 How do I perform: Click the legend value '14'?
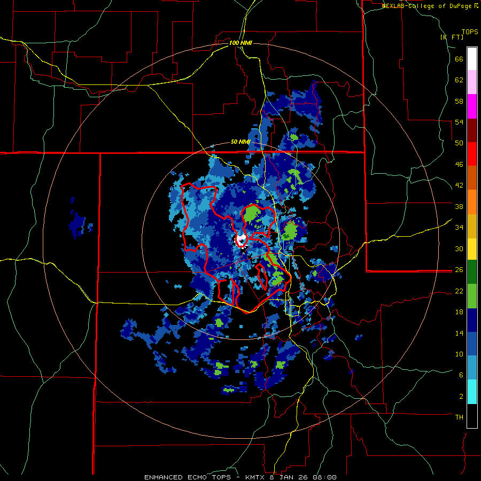click(459, 333)
